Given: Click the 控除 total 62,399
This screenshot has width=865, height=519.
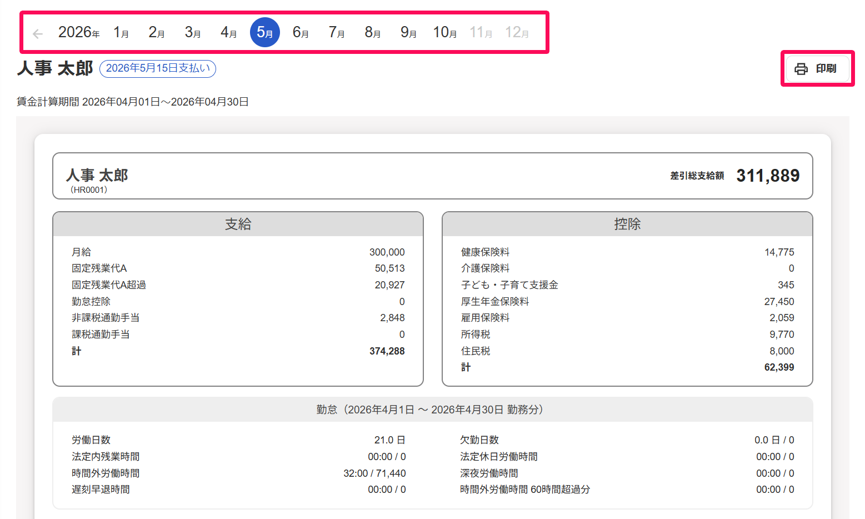Looking at the screenshot, I should click(x=779, y=367).
